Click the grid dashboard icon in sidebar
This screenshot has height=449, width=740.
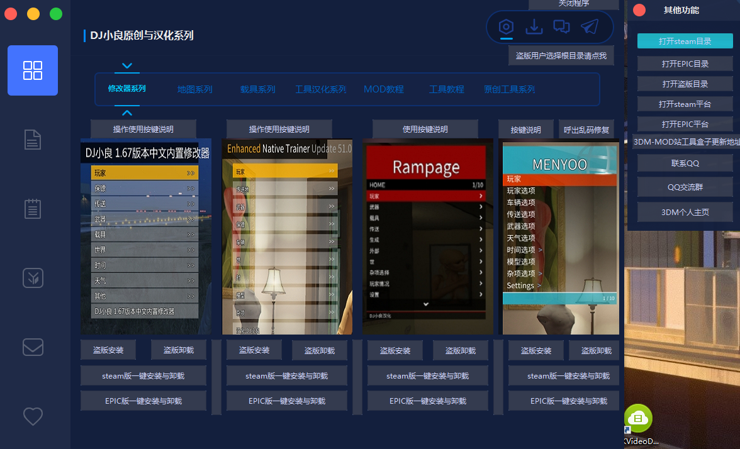click(x=33, y=70)
